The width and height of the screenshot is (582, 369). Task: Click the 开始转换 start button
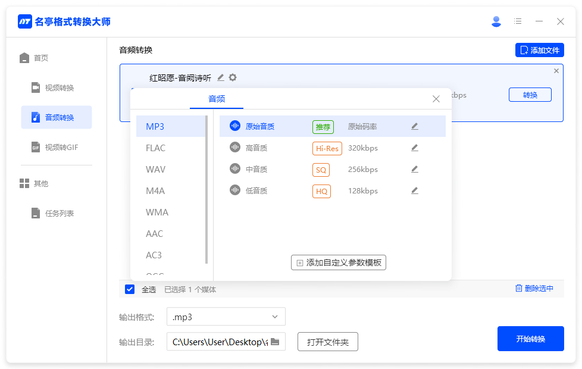pyautogui.click(x=530, y=339)
